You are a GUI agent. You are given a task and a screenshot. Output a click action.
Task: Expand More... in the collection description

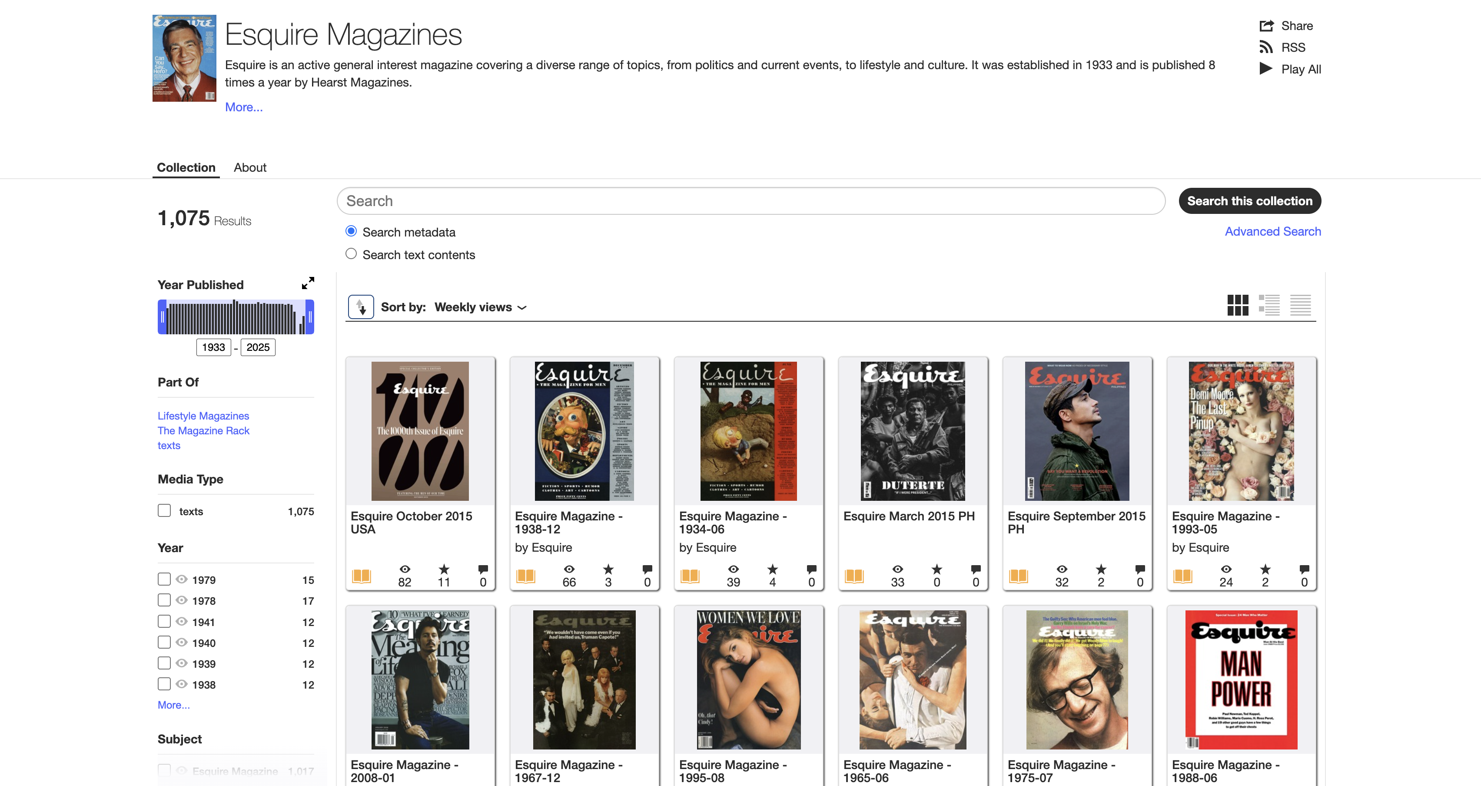244,107
